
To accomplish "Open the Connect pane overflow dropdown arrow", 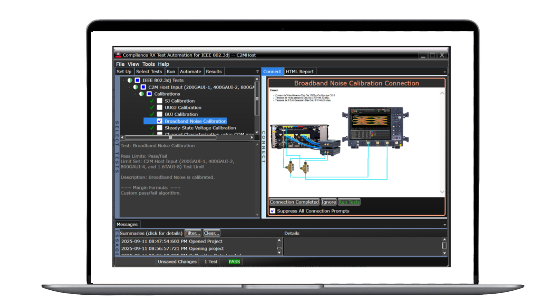I will click(445, 72).
